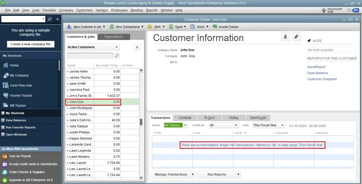Screen dimensions: 362x184
Task: Open the Run Reports dropdown arrow
Action: click(239, 174)
